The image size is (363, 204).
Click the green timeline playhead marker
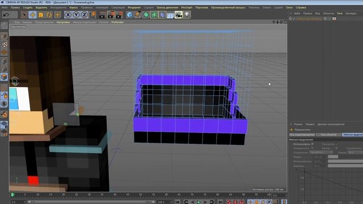coord(12,195)
